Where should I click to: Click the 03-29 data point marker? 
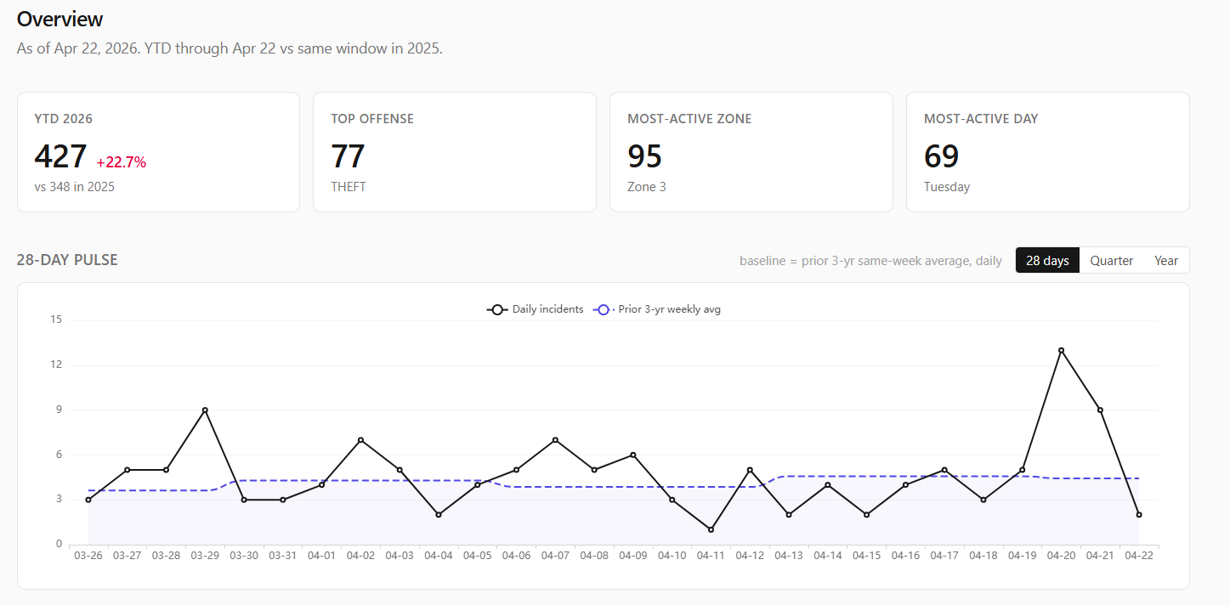coord(205,410)
